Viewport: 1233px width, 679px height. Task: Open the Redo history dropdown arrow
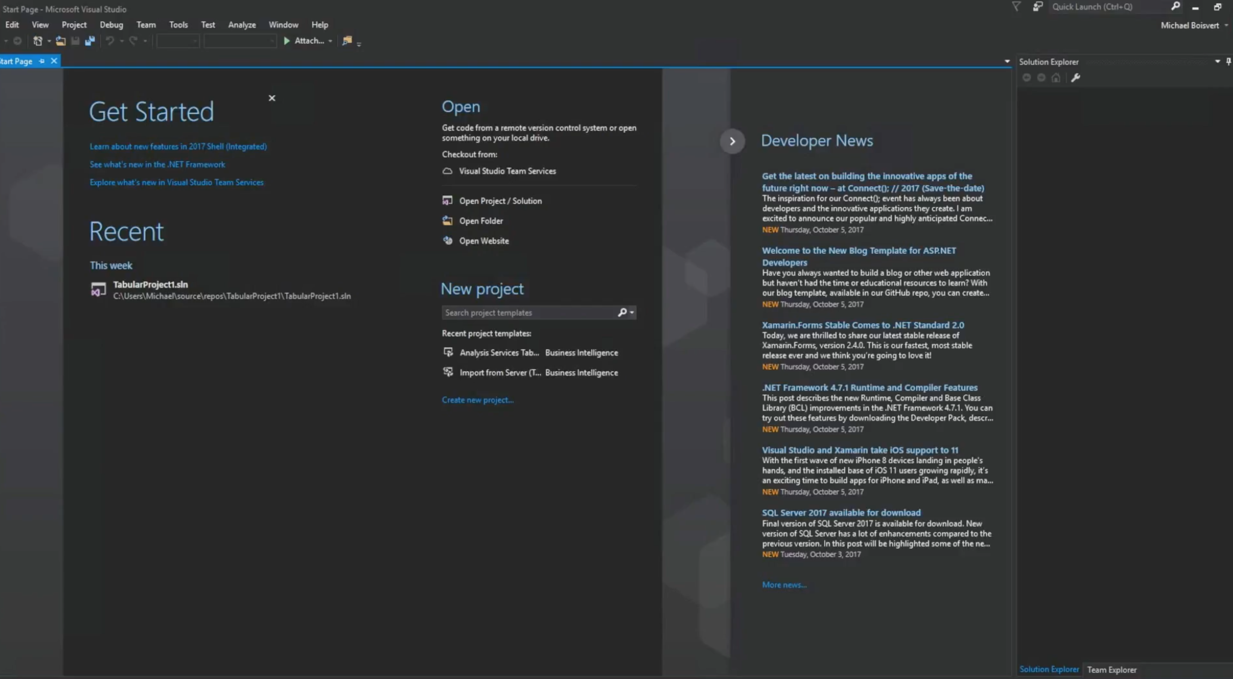pyautogui.click(x=145, y=41)
